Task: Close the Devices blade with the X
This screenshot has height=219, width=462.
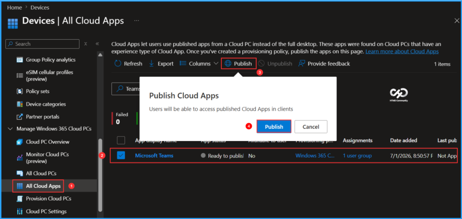Action: click(457, 21)
